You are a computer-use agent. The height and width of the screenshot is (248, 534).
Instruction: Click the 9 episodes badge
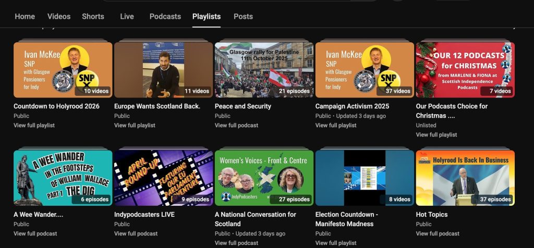tap(191, 200)
